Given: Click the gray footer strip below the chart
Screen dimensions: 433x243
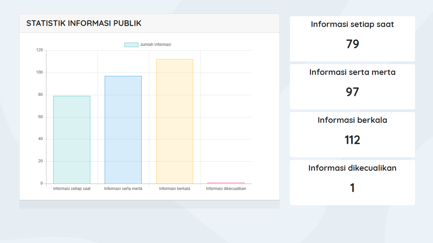Looking at the screenshot, I should 150,205.
